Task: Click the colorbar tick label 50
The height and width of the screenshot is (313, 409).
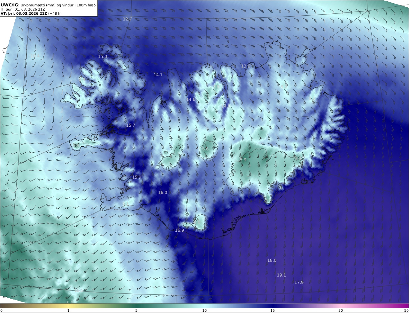Action: point(406,310)
